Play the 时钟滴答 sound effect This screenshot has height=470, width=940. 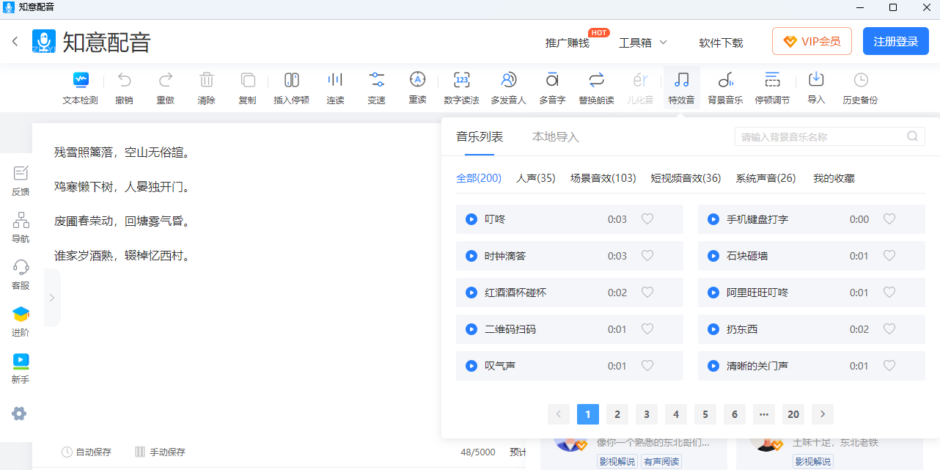pos(471,256)
